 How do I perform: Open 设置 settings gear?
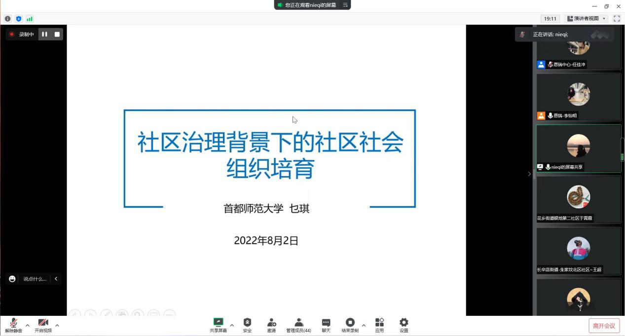[404, 325]
